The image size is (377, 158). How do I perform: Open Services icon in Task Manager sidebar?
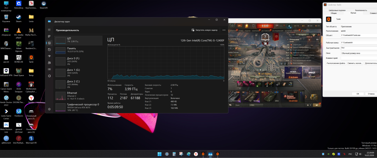click(x=49, y=76)
